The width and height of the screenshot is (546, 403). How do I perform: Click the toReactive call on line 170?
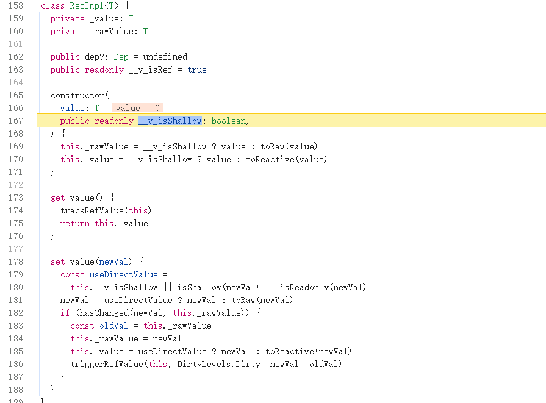[x=273, y=159]
